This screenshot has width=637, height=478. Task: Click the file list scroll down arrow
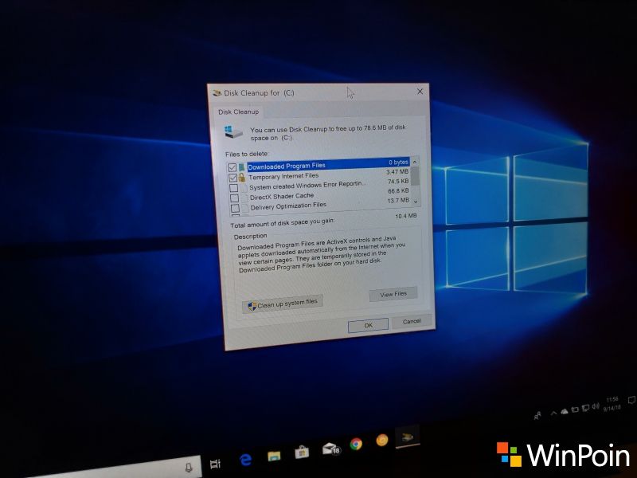tap(416, 202)
